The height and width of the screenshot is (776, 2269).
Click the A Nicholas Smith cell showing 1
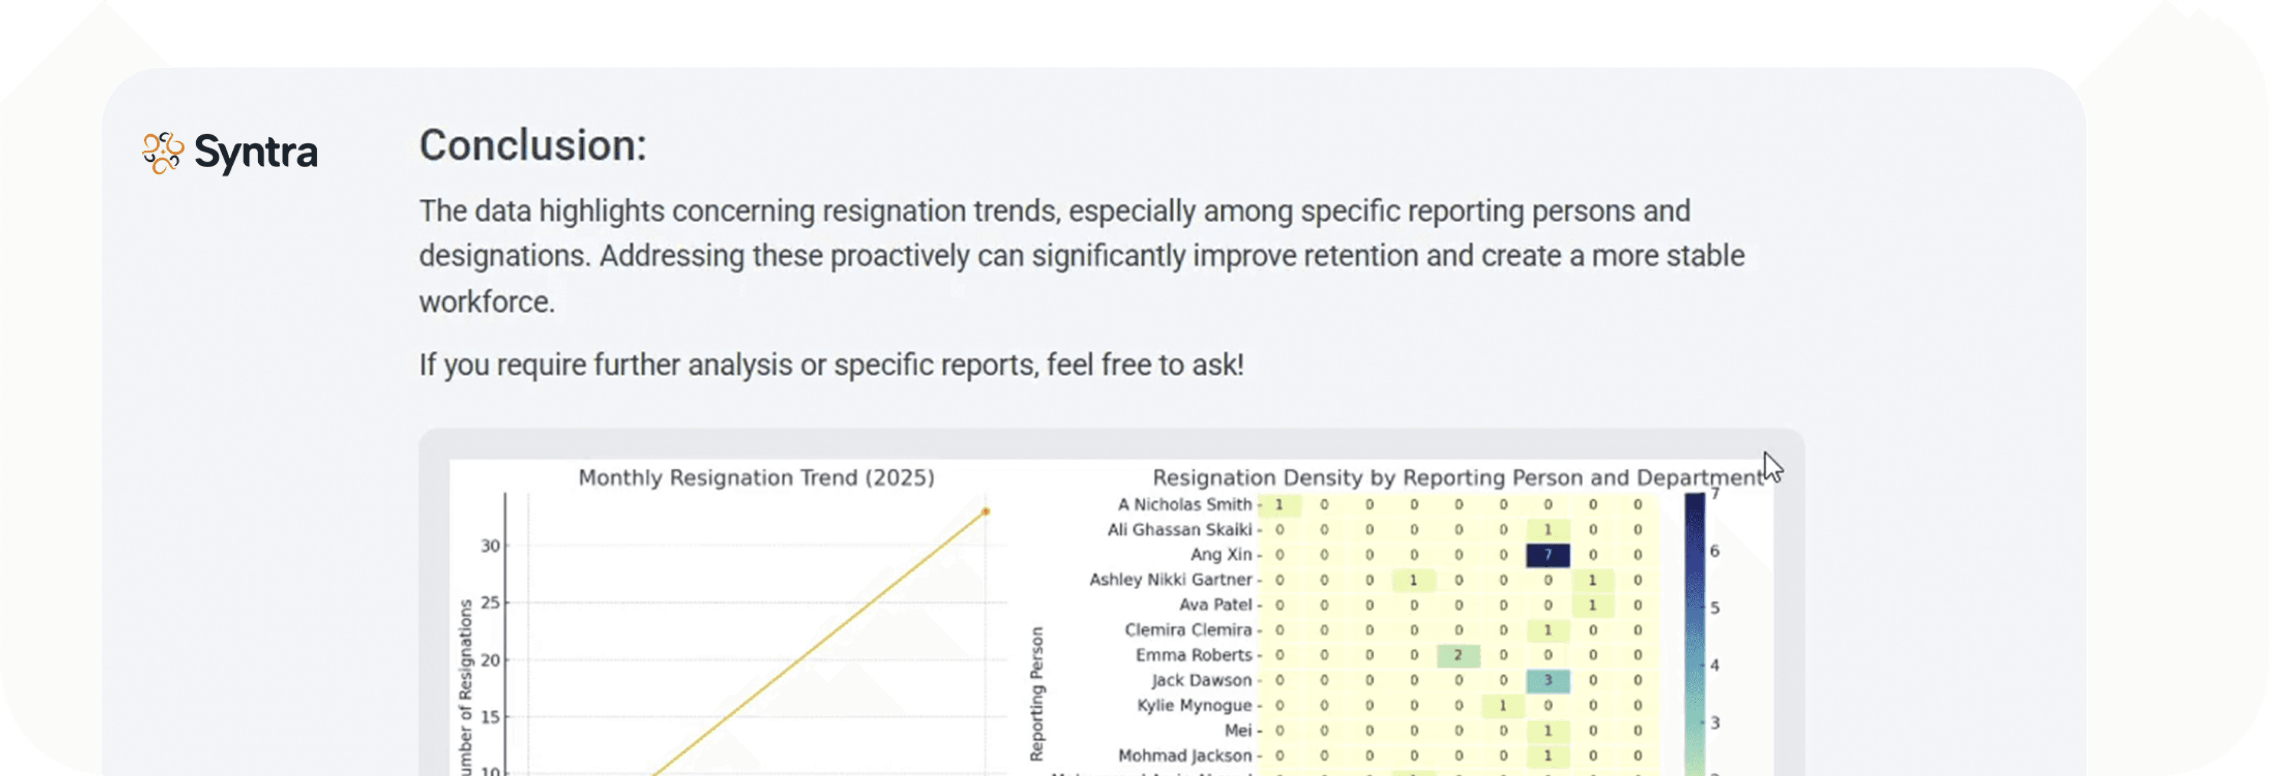[x=1279, y=505]
